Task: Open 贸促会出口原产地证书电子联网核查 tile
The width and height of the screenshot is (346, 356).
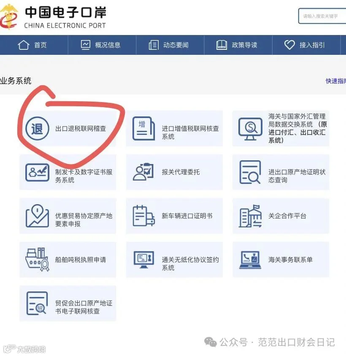Action: tap(68, 303)
